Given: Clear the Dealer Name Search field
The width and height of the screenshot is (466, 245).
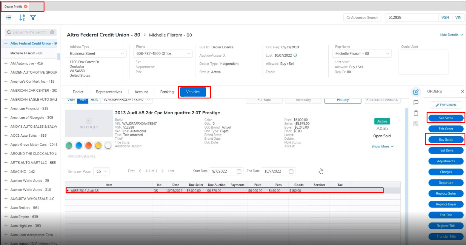Looking at the screenshot, I should click(x=52, y=32).
